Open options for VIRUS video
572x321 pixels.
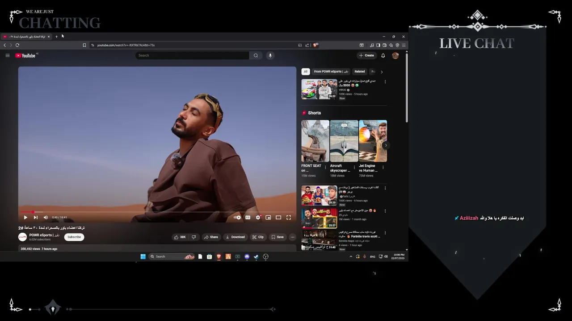[385, 82]
